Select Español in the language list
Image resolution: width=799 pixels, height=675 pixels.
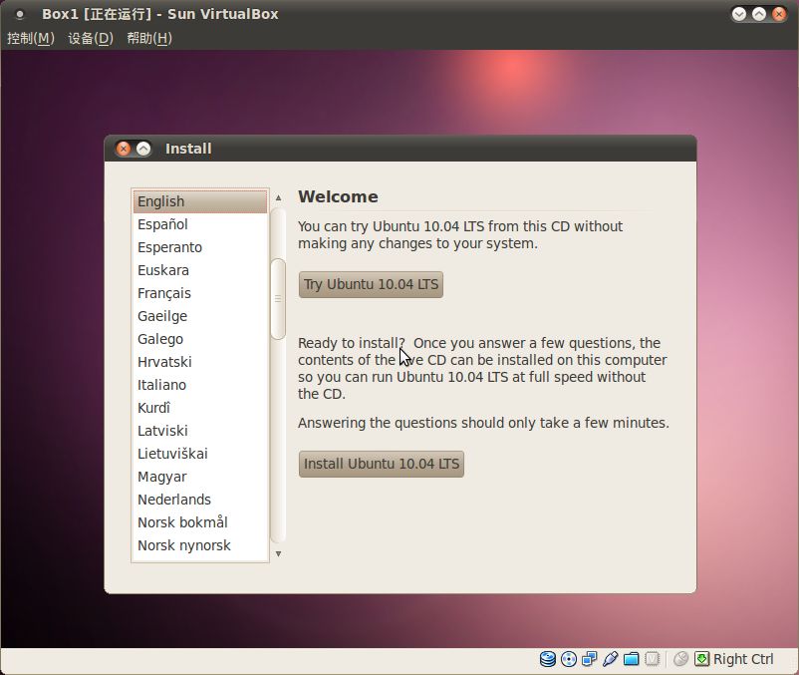(199, 224)
